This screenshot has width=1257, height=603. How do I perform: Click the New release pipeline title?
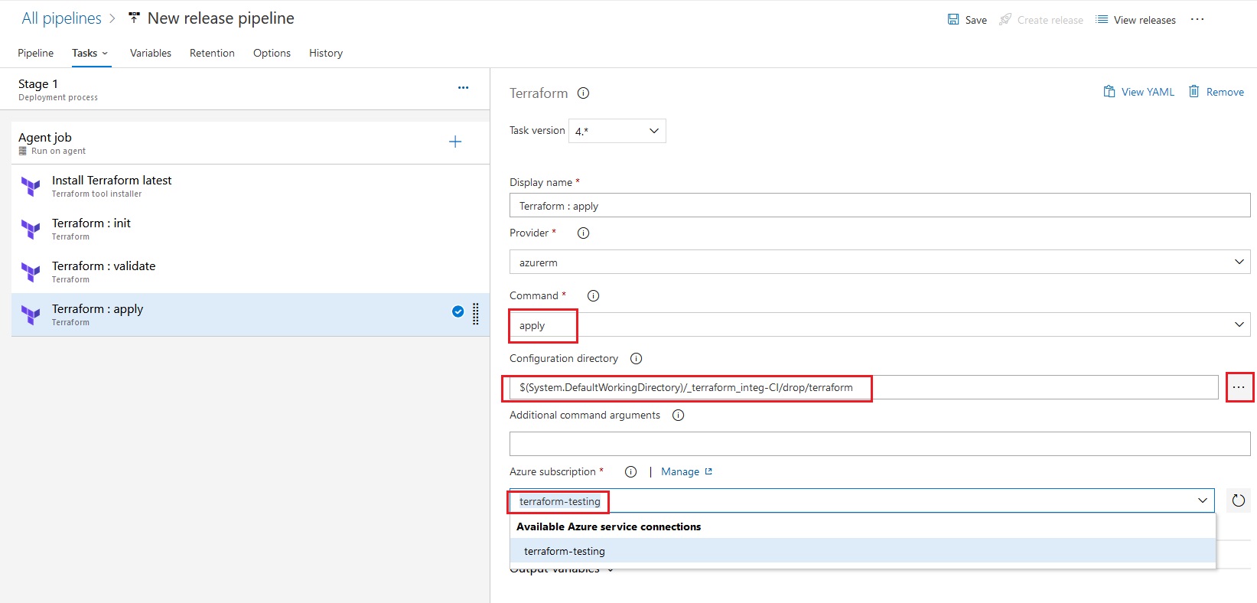220,18
